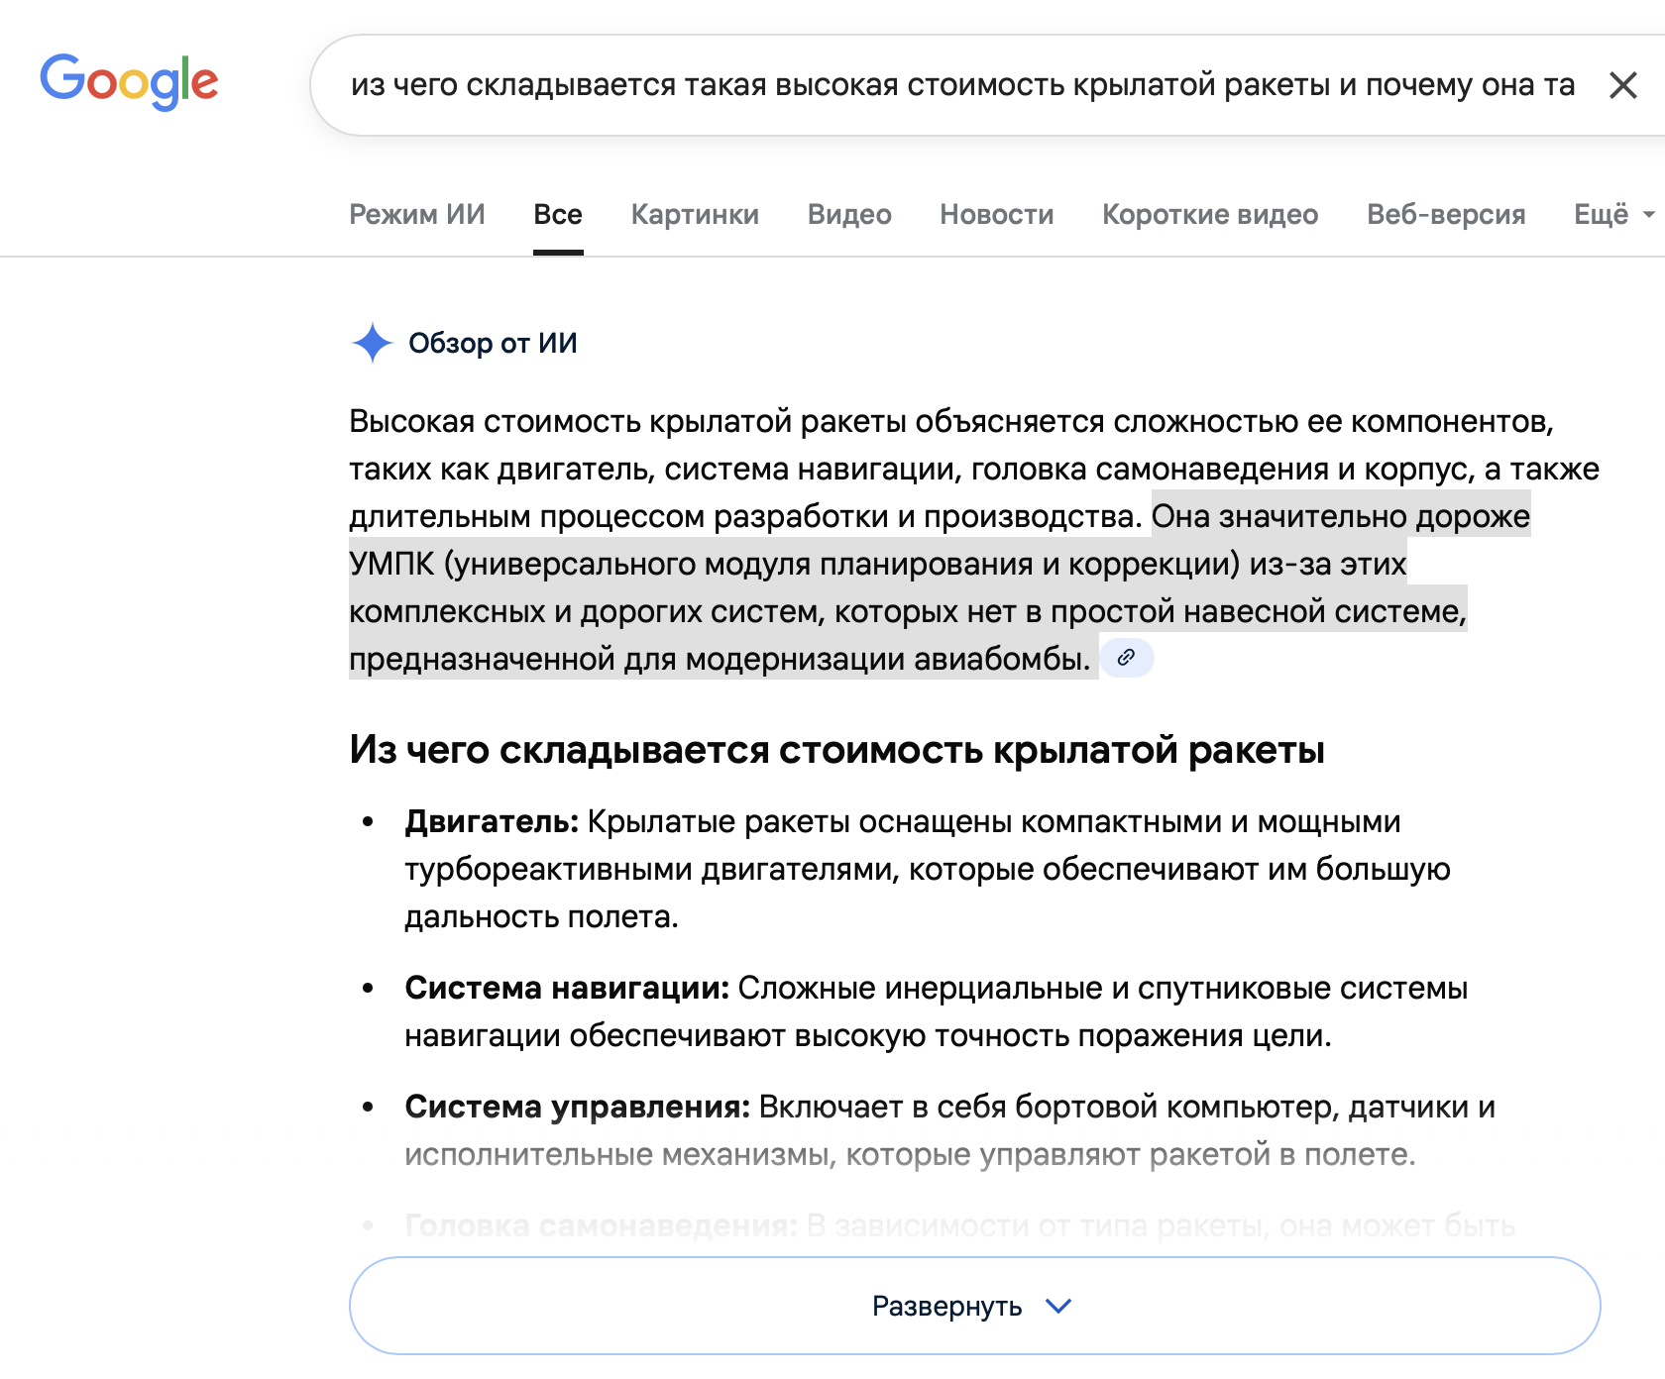Image resolution: width=1665 pixels, height=1379 pixels.
Task: Click the Google logo
Action: pyautogui.click(x=129, y=81)
